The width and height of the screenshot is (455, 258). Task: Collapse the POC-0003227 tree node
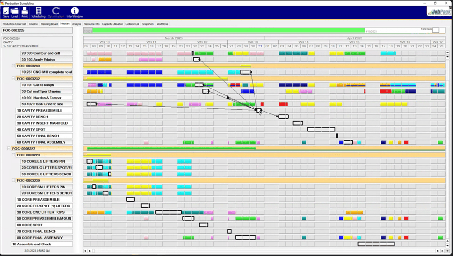[x=9, y=149]
